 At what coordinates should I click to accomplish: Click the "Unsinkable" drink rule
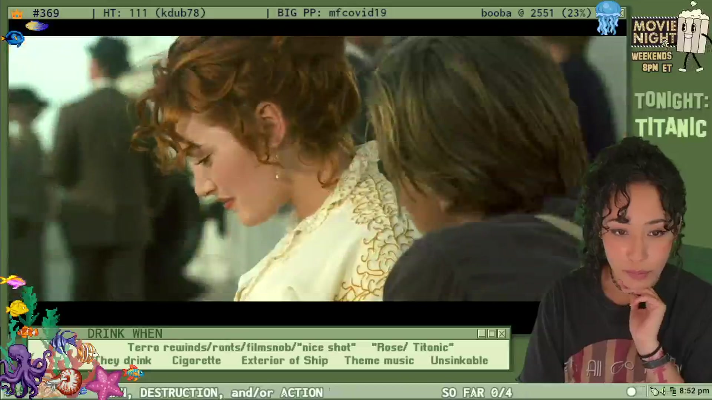(459, 361)
